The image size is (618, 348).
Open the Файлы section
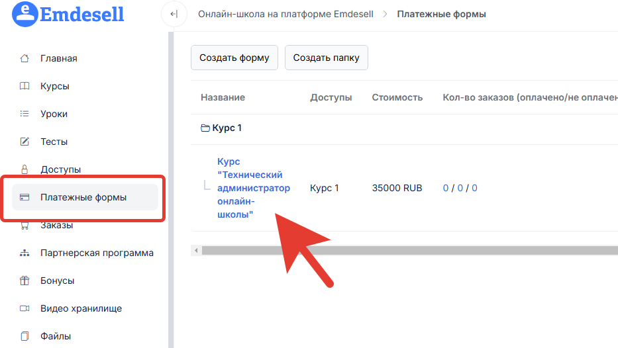click(56, 336)
